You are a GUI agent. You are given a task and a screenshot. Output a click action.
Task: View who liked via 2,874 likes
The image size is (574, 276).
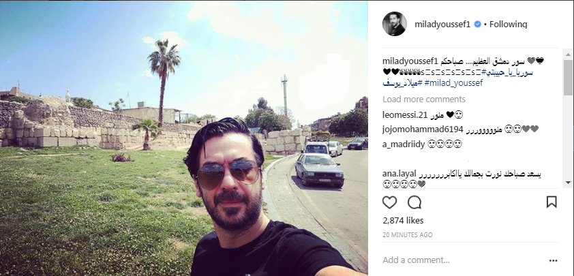403,220
